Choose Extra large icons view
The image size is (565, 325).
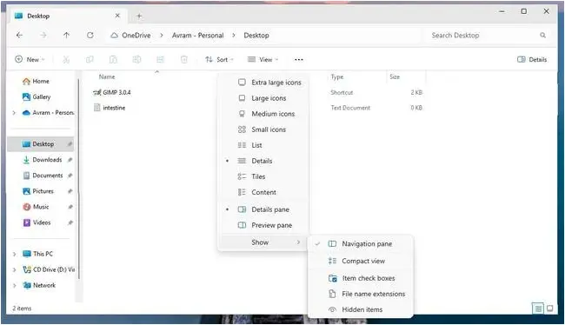pyautogui.click(x=263, y=83)
